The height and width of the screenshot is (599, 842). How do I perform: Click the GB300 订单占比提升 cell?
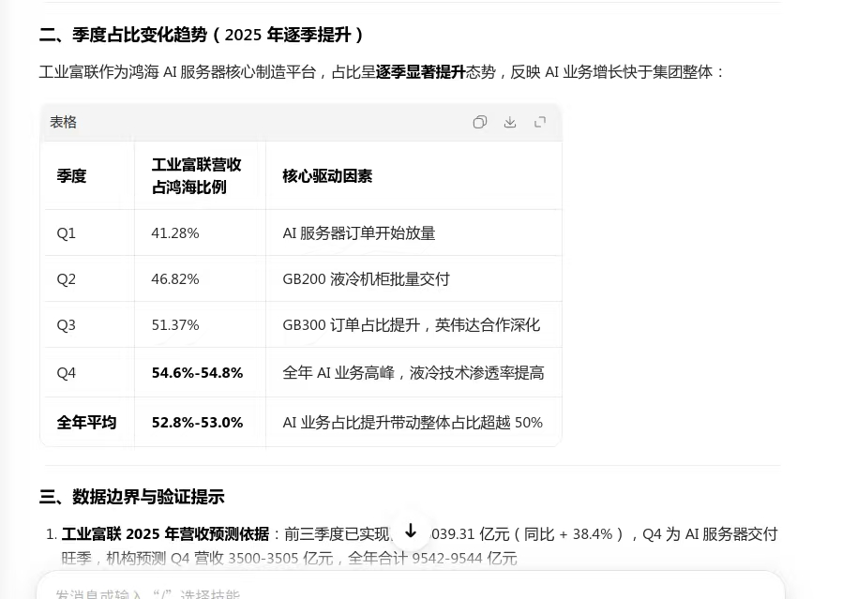pyautogui.click(x=411, y=325)
